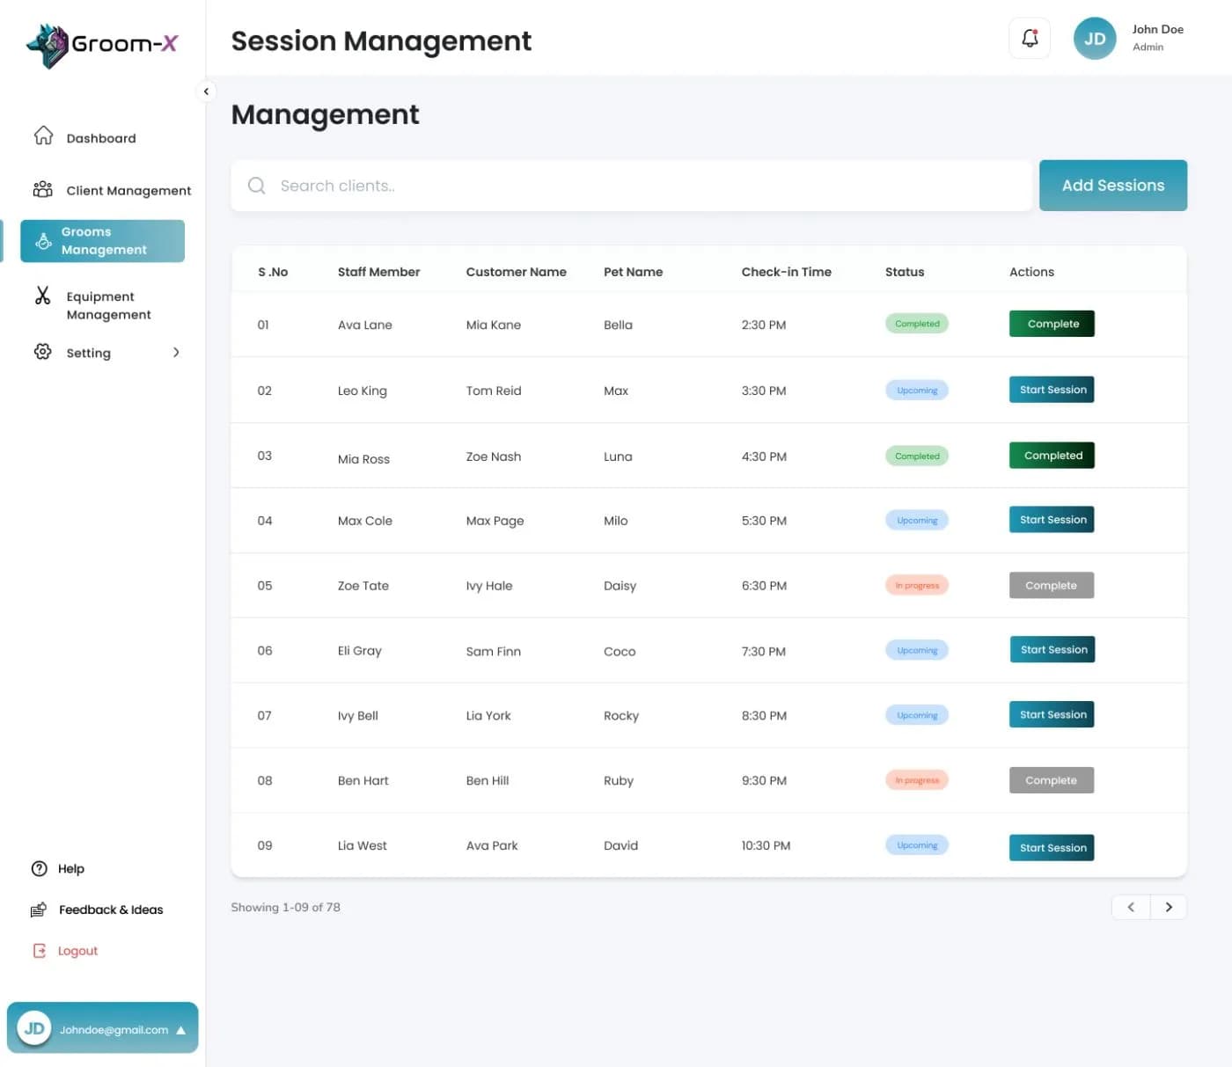1232x1067 pixels.
Task: Select Equipment Management in the sidebar
Action: [109, 305]
